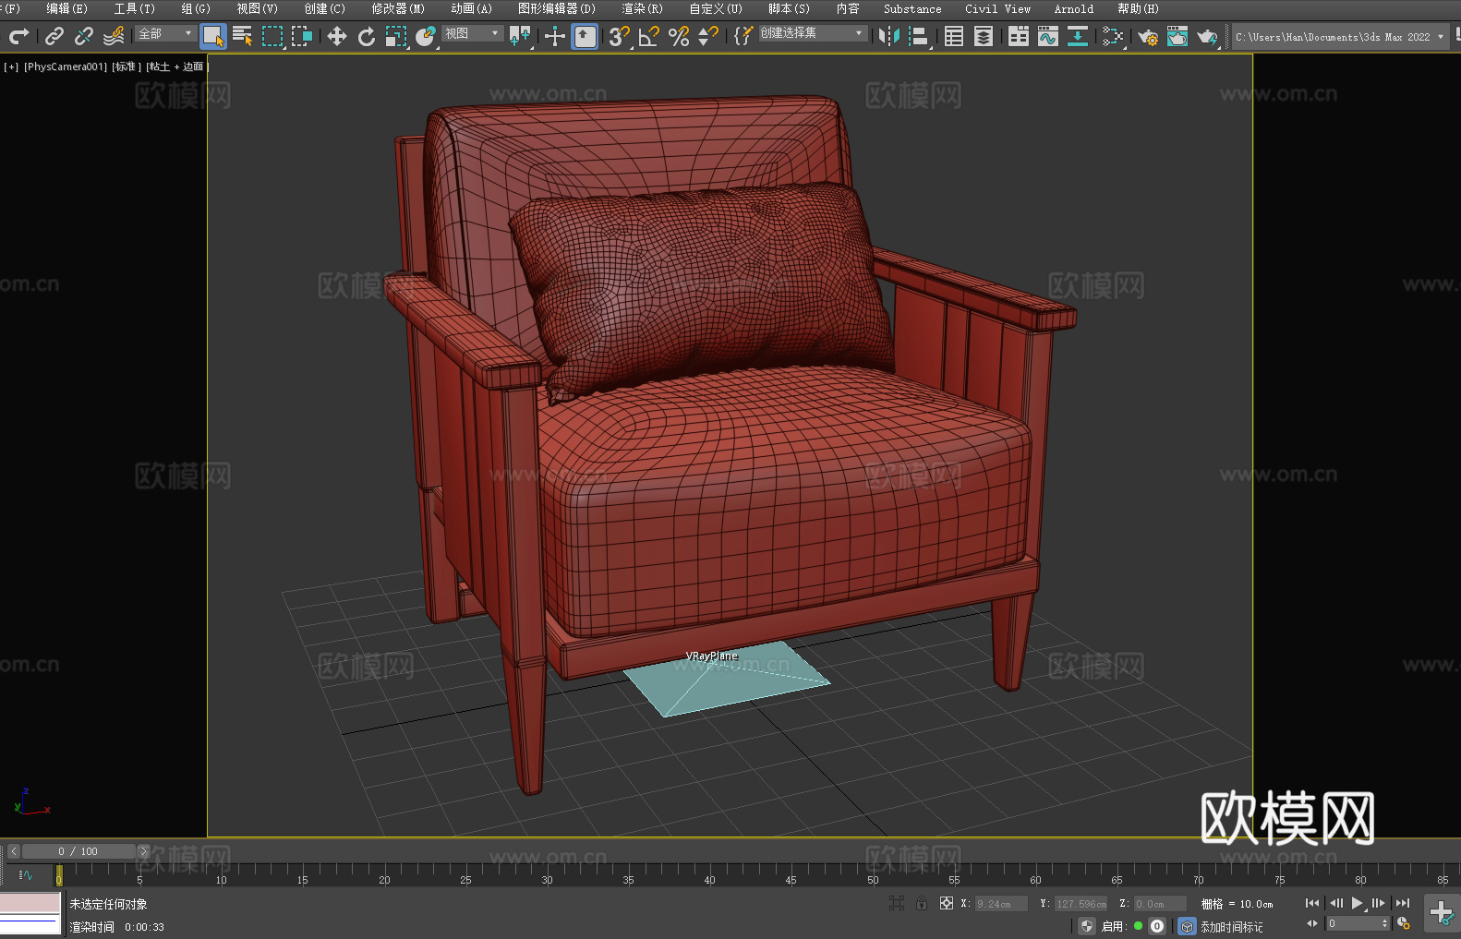Click the Mirror tool icon
Image resolution: width=1461 pixels, height=939 pixels.
(889, 36)
